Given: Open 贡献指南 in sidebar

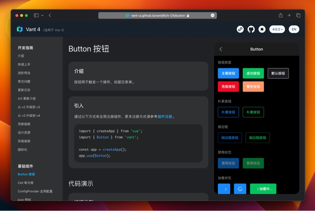Looking at the screenshot, I should (24, 124).
